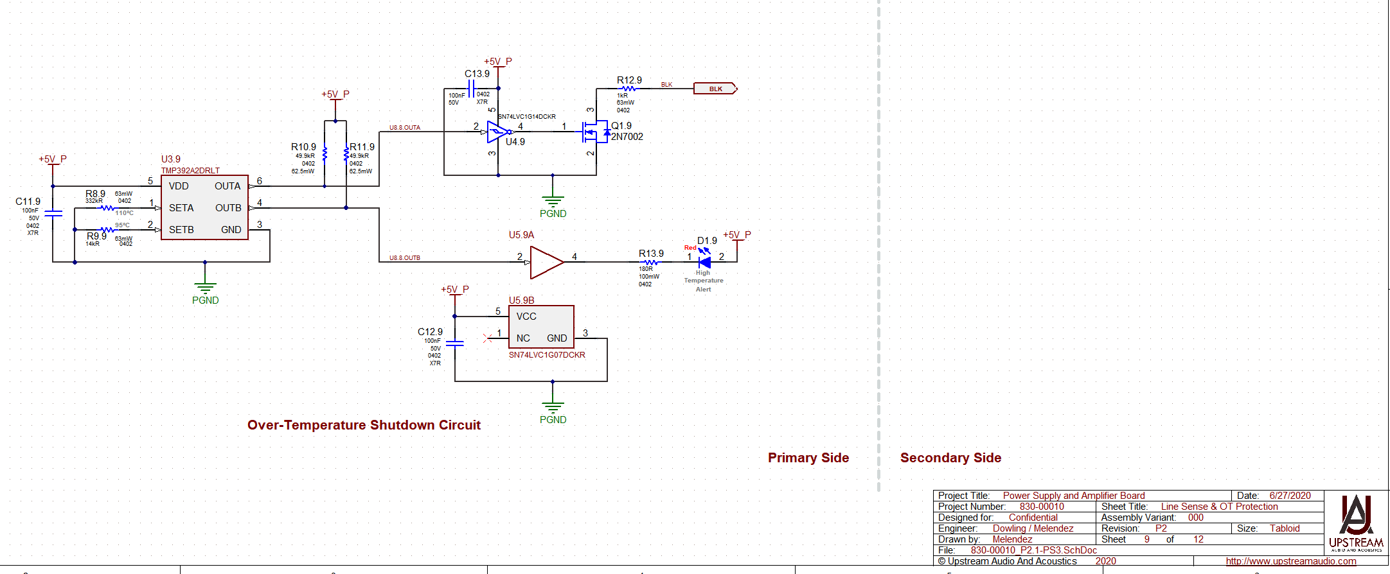Click the SN74LVC1G14DCKR part label
The height and width of the screenshot is (574, 1390).
click(526, 117)
